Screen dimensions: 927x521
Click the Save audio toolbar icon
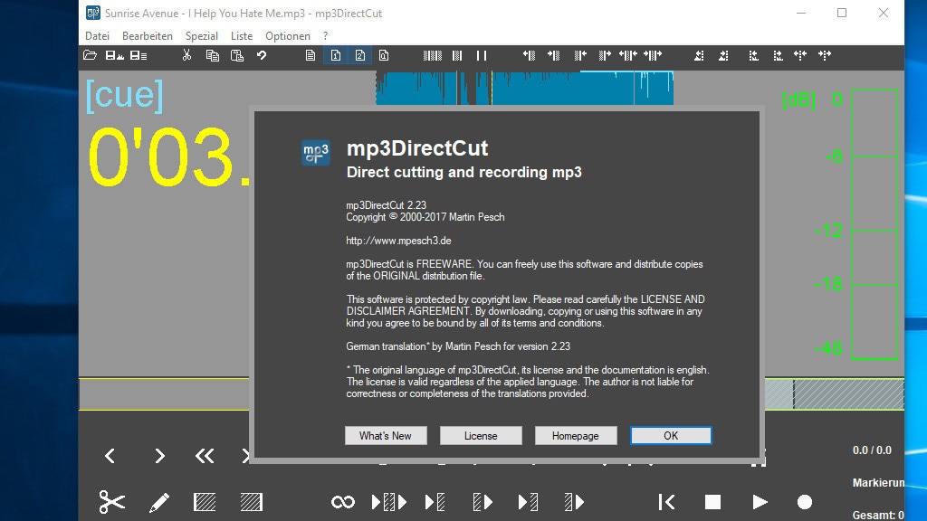[112, 55]
